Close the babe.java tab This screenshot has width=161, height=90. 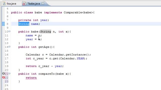[43, 3]
